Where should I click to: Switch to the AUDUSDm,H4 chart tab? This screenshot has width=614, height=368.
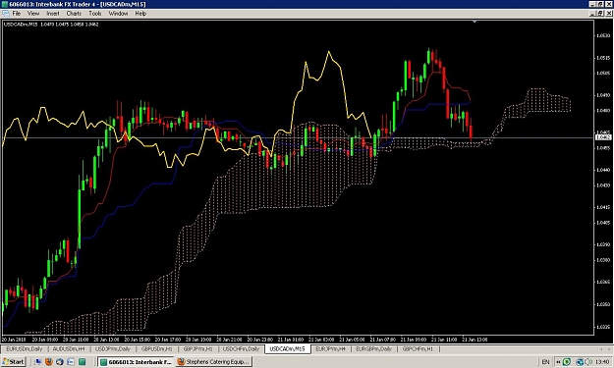click(x=69, y=348)
